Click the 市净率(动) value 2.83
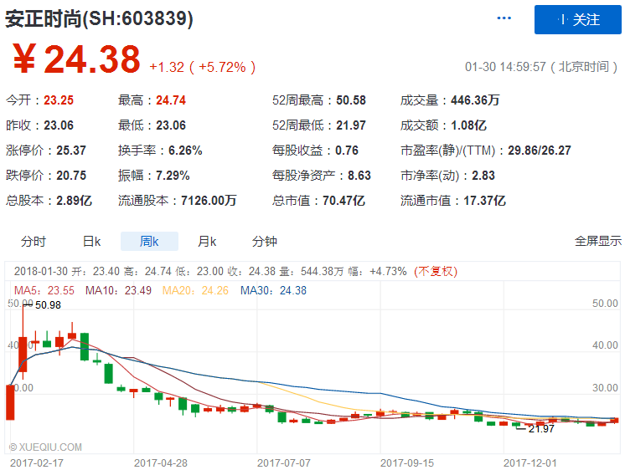The width and height of the screenshot is (625, 470). (483, 176)
